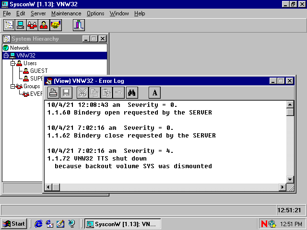The height and width of the screenshot is (230, 307).
Task: Click the Outlook Express quick launch icon
Action: (49, 224)
